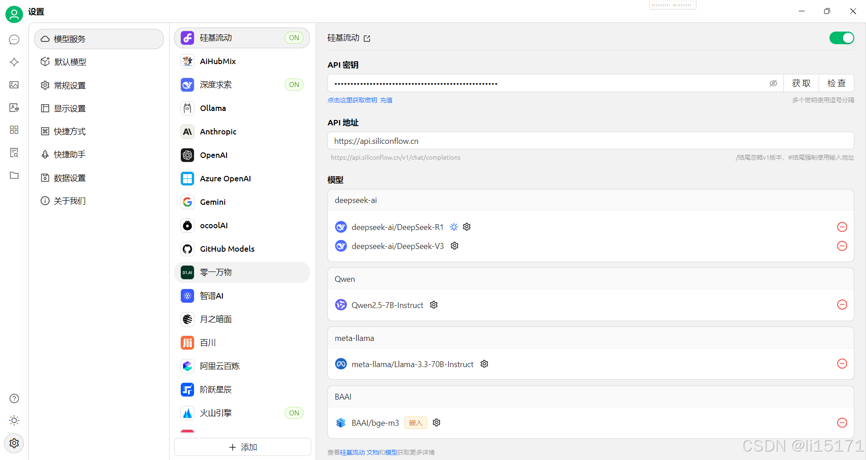The width and height of the screenshot is (866, 460).
Task: Select 硅基流动 provider in list
Action: [242, 38]
